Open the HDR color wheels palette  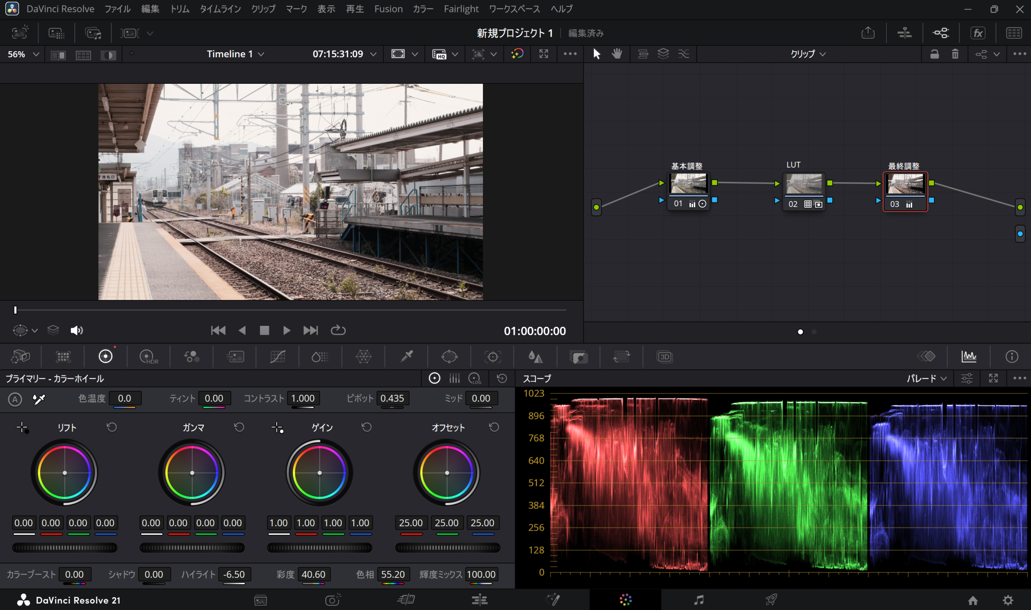pyautogui.click(x=148, y=356)
